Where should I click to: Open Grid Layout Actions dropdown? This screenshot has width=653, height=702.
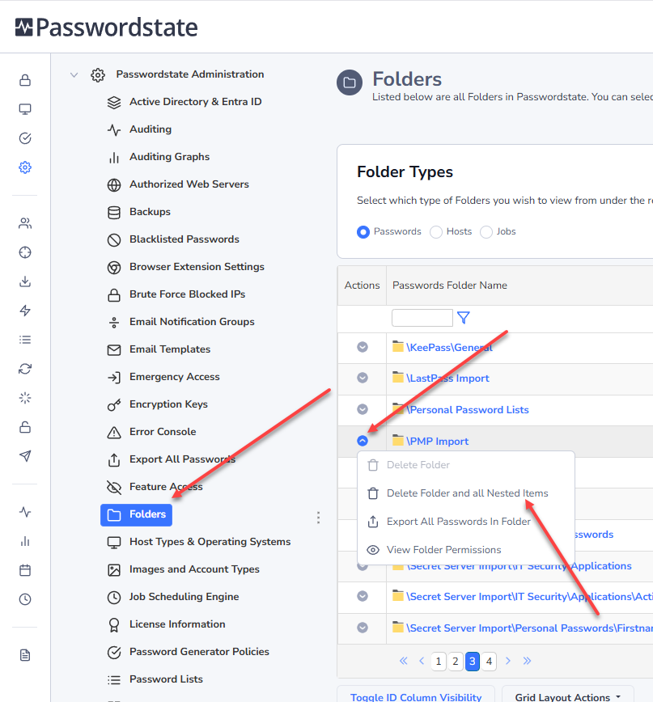568,696
